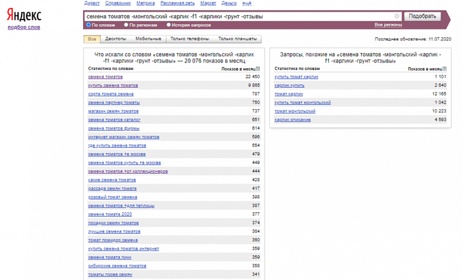462x280 pixels.
Task: Open 'купить томат монгольский' similar query
Action: click(303, 103)
